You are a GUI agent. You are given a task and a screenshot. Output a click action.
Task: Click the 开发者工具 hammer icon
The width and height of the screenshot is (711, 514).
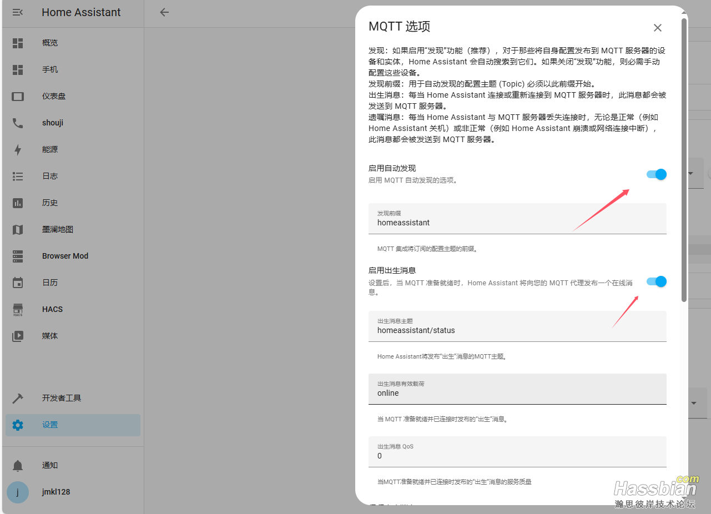[x=18, y=398]
